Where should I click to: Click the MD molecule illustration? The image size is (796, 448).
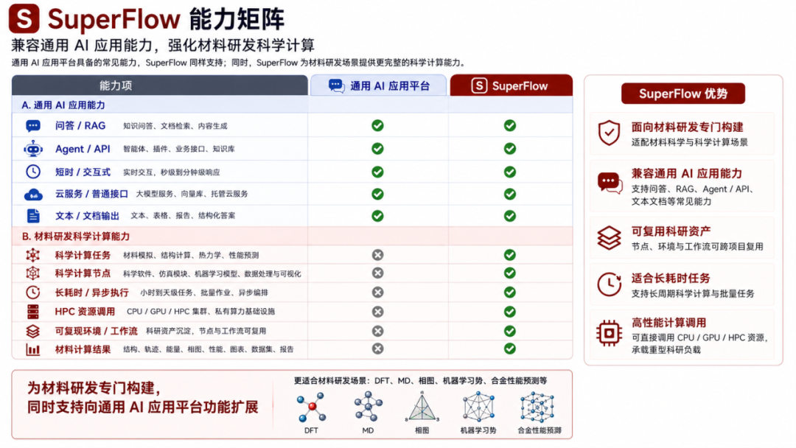point(368,407)
